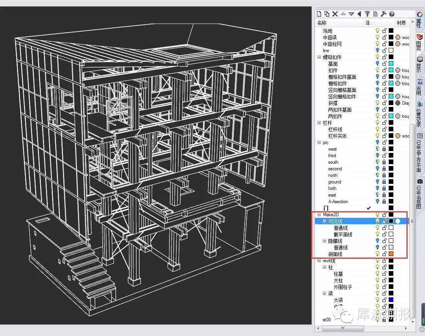The height and width of the screenshot is (336, 425).
Task: Delete layer using the X icon
Action: [x=335, y=14]
